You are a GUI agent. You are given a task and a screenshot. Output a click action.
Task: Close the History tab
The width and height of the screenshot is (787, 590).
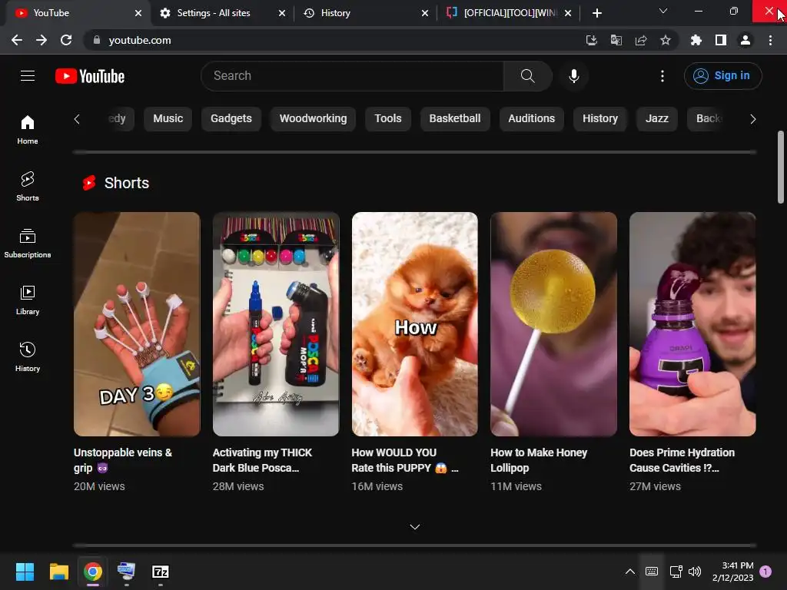point(425,13)
